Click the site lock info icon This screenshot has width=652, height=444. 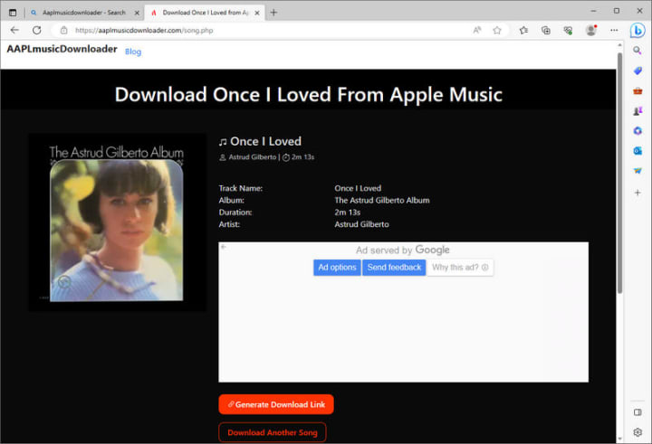[63, 31]
